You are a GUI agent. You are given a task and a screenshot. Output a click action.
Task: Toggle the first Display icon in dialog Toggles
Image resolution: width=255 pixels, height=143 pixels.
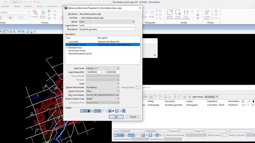(x=82, y=111)
